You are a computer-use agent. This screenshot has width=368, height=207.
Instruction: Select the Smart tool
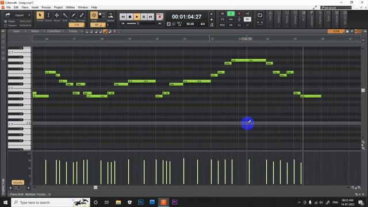40,16
